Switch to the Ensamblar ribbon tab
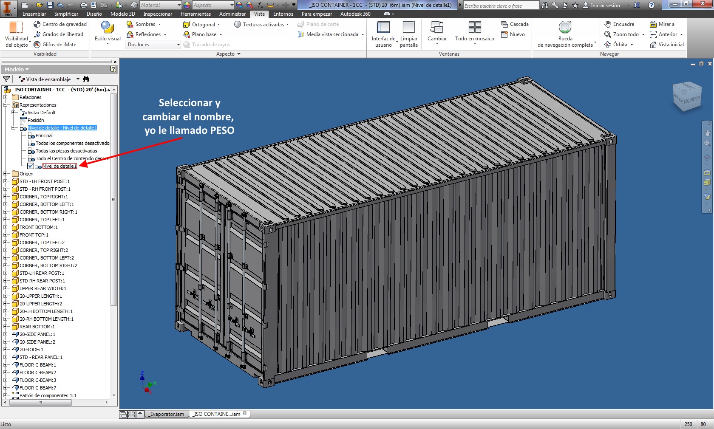 pyautogui.click(x=34, y=14)
